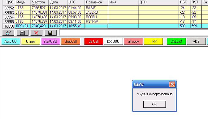Activate the Auto CQ macro button
The image size is (208, 119).
click(11, 41)
